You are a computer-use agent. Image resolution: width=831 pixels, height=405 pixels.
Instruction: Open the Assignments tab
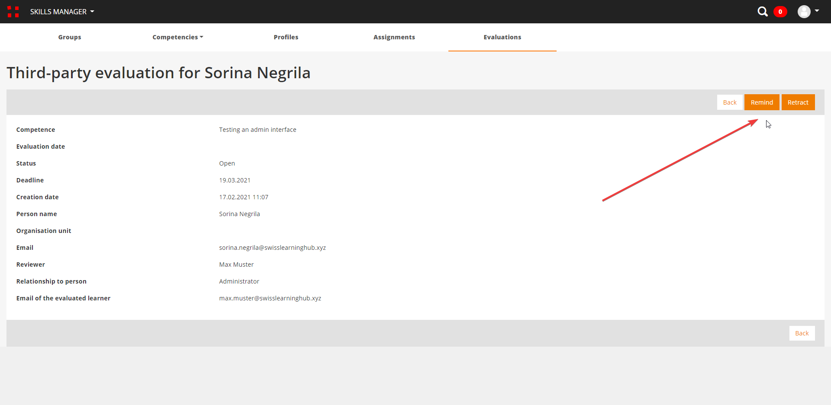click(394, 37)
